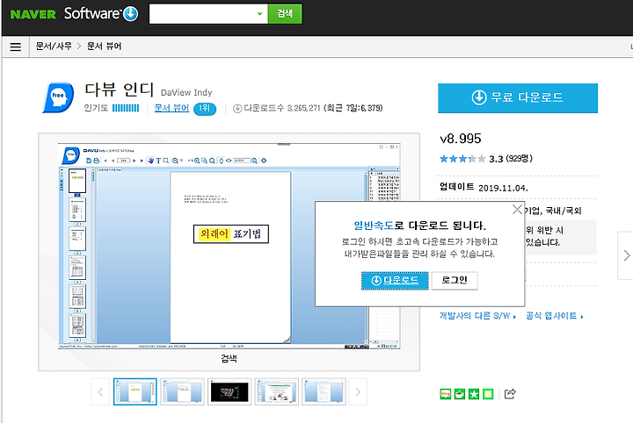Screen dimensions: 633x423
Task: Open the hamburger category menu
Action: 15,47
